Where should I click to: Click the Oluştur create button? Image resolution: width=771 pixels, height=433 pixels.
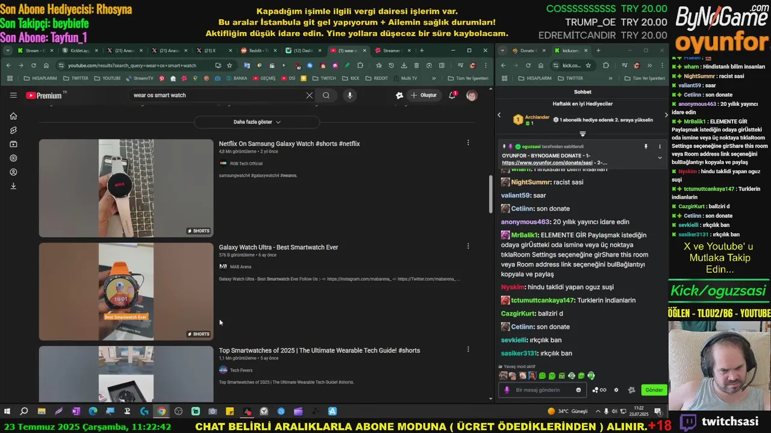(x=423, y=95)
